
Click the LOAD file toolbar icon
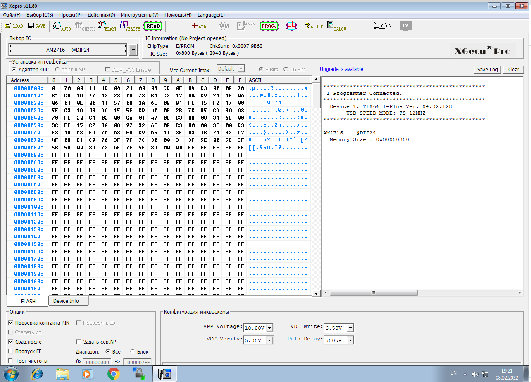click(14, 26)
